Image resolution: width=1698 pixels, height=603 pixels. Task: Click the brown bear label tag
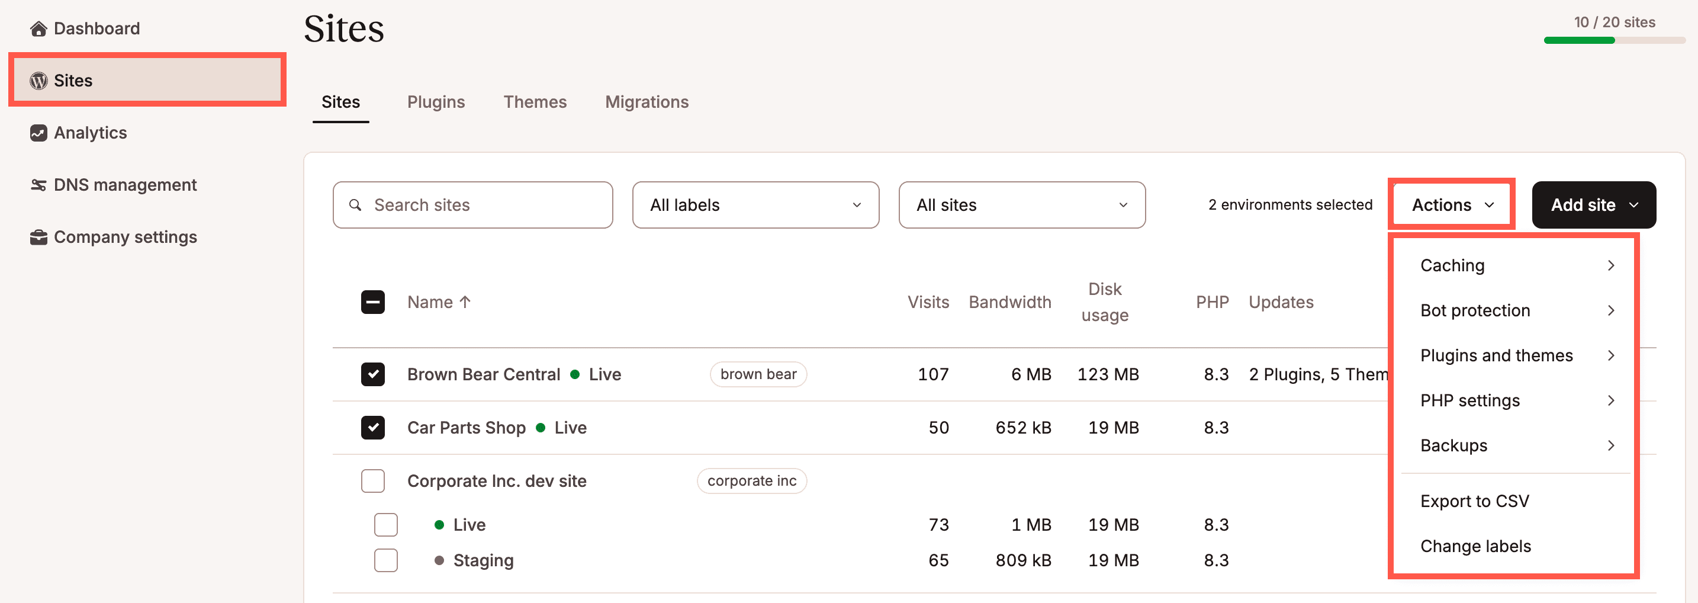(x=758, y=374)
